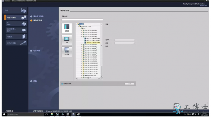Select 非特定的 CPU 1200 row
211x117 pixels.
click(90, 76)
